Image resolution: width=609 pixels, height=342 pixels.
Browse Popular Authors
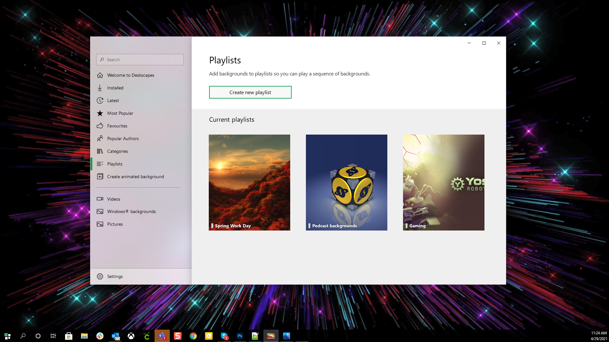tap(123, 139)
